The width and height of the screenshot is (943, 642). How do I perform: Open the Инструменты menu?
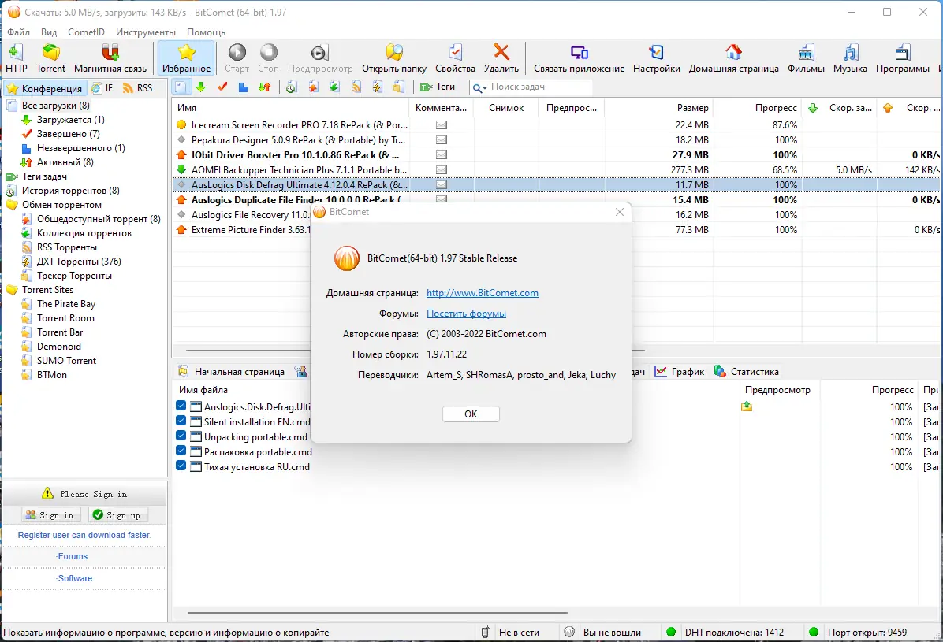click(x=146, y=32)
